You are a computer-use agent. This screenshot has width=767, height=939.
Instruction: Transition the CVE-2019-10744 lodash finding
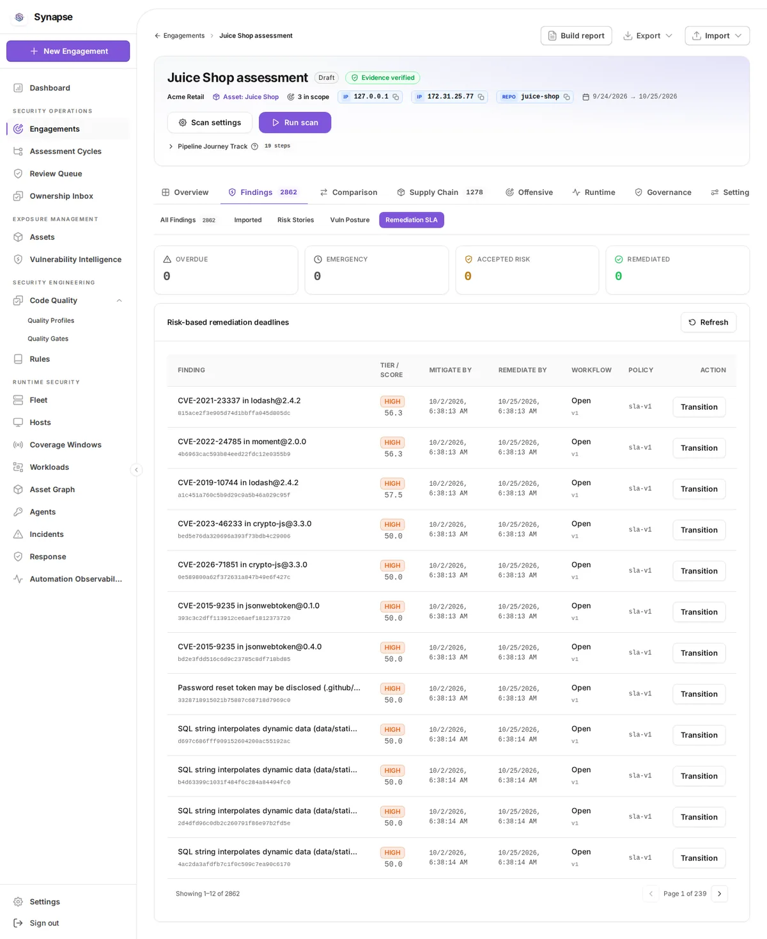[x=699, y=489]
